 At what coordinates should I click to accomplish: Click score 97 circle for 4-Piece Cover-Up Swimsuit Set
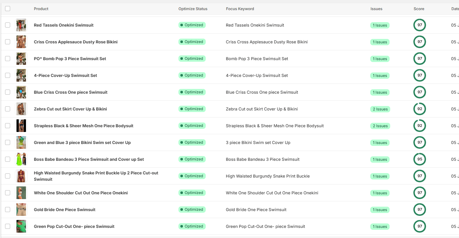tap(420, 75)
